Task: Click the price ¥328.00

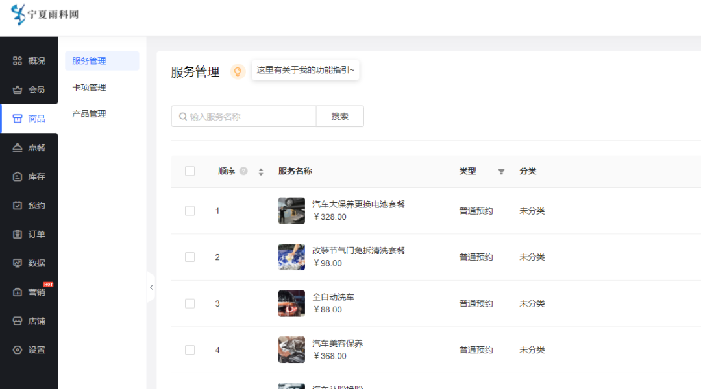Action: pyautogui.click(x=330, y=217)
